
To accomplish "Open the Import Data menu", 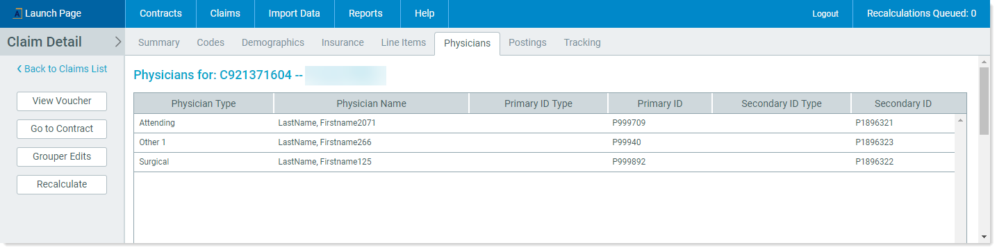I will click(x=295, y=13).
